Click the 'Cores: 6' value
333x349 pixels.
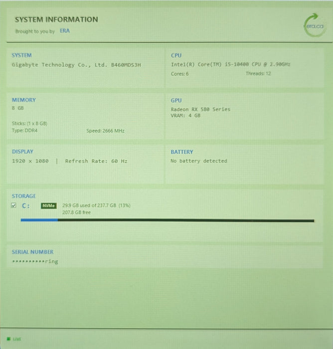(179, 74)
